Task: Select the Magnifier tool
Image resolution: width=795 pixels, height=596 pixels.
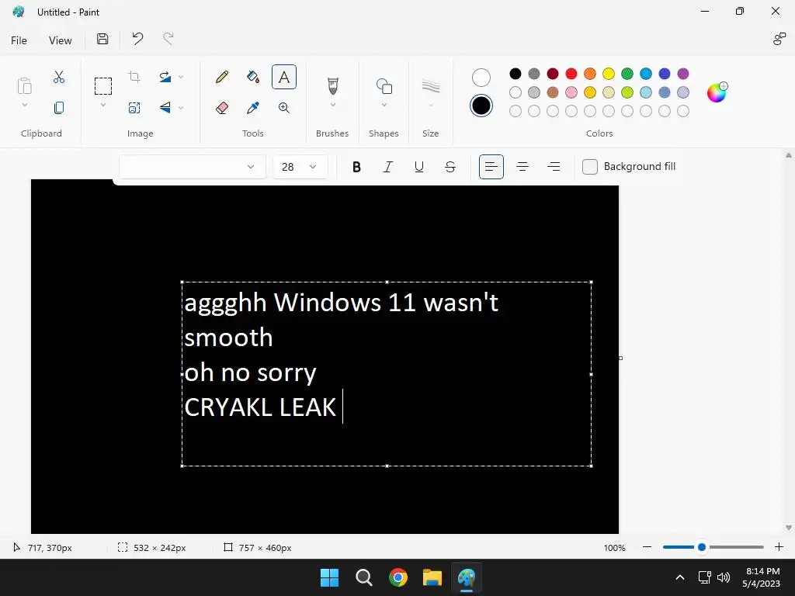Action: (284, 107)
